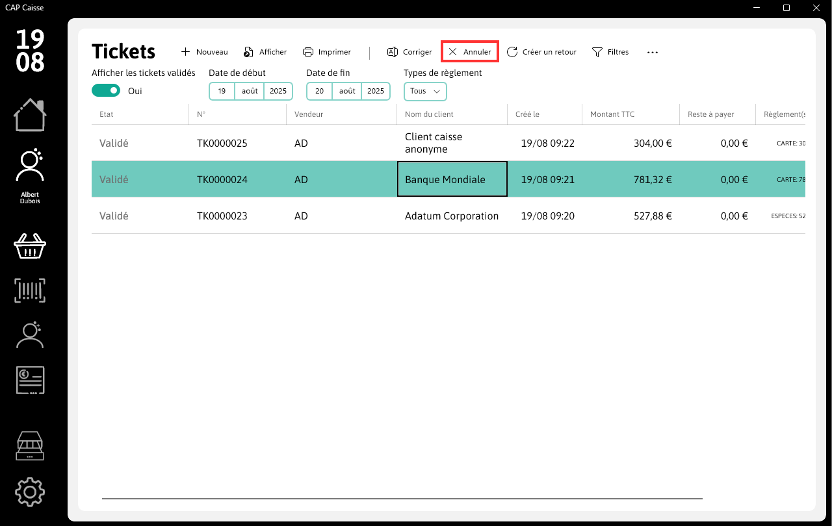The image size is (832, 526).
Task: Click Validé state in TK0000023 row
Action: pos(114,216)
